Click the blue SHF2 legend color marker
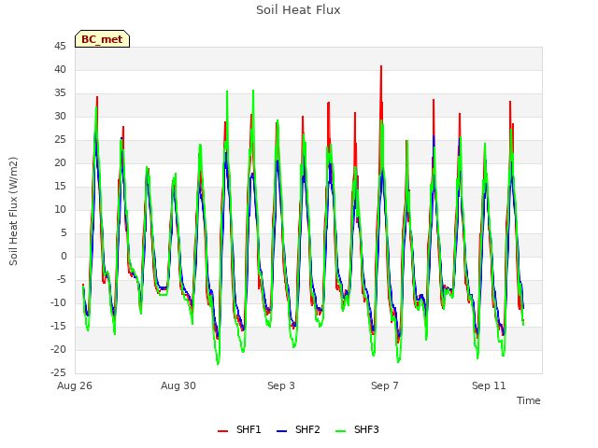This screenshot has width=598, height=448. (x=281, y=431)
